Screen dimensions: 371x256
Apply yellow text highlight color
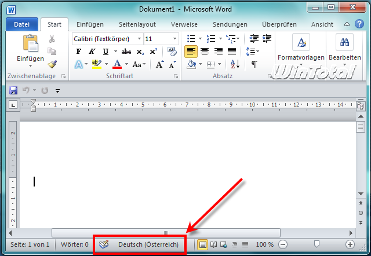(97, 64)
